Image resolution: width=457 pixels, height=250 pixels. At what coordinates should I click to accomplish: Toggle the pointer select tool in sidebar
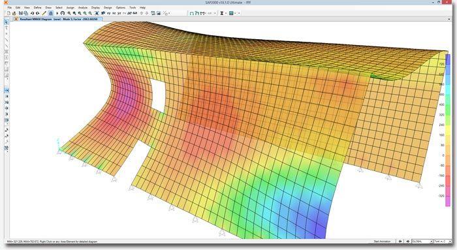click(7, 22)
